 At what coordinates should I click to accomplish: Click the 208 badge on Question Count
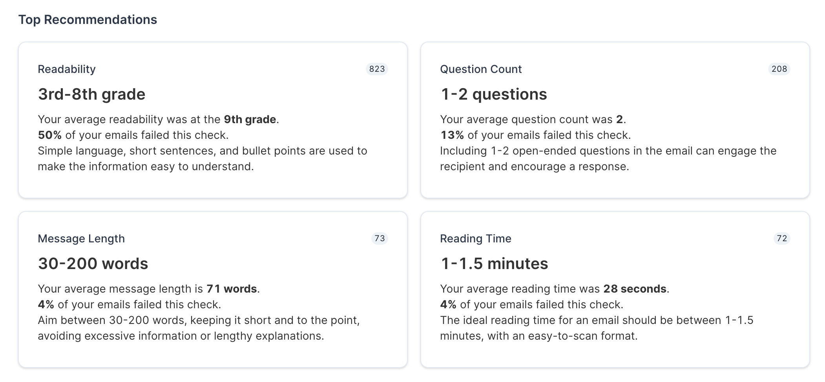(779, 69)
